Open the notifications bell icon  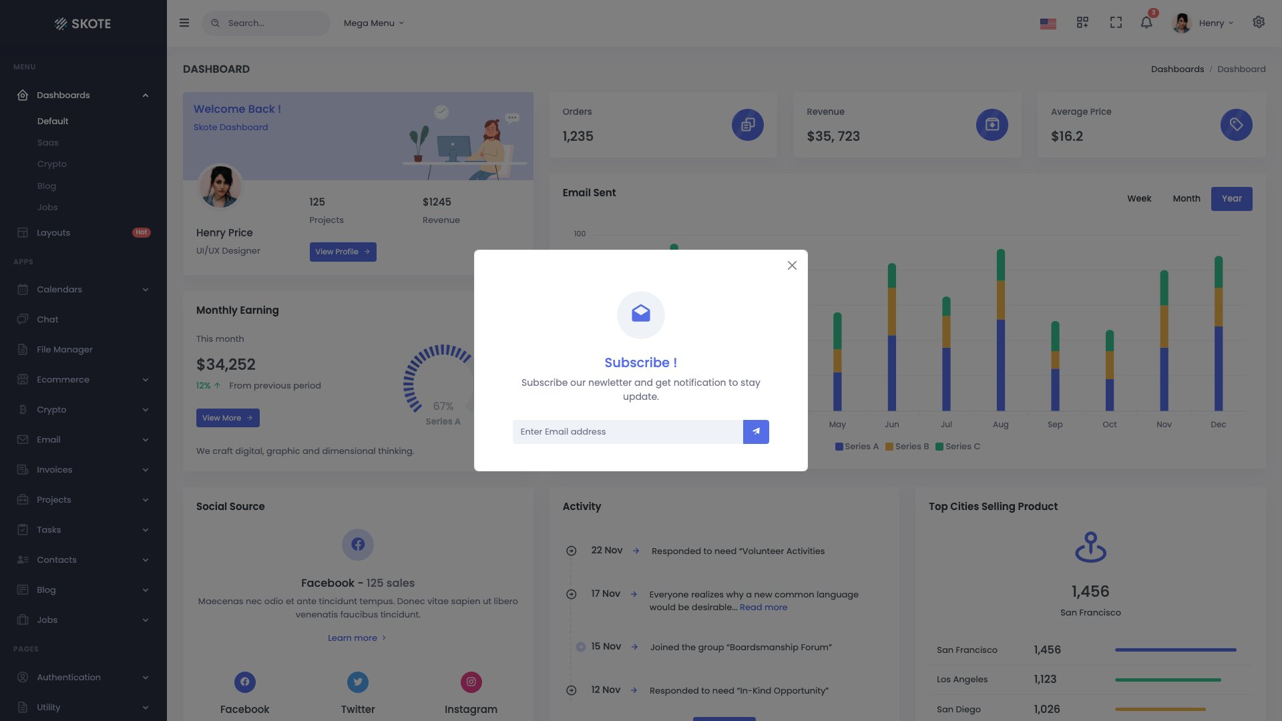(x=1146, y=23)
